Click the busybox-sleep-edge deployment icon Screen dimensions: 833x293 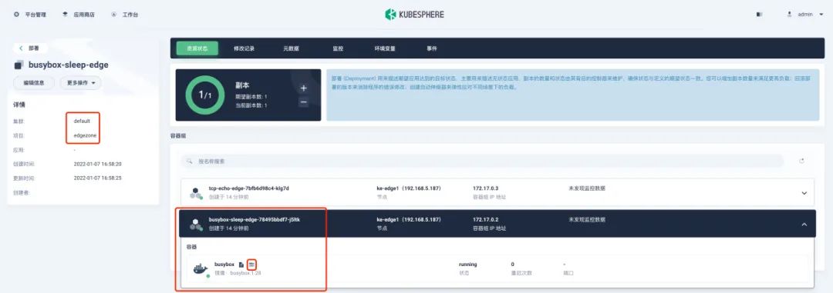19,65
